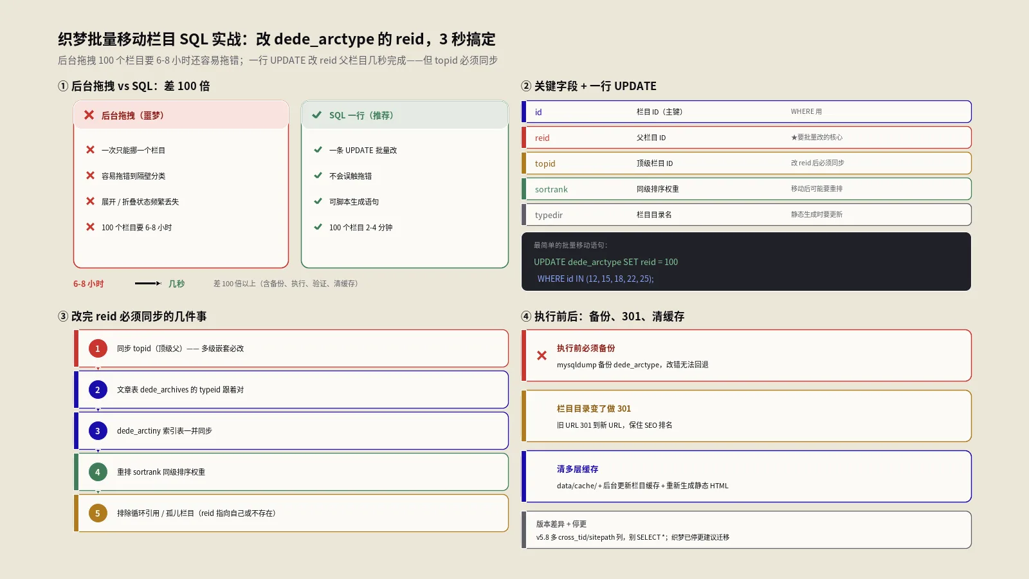This screenshot has height=579, width=1029.
Task: Click the red X icon beside 执行前必须备份
Action: pyautogui.click(x=542, y=356)
